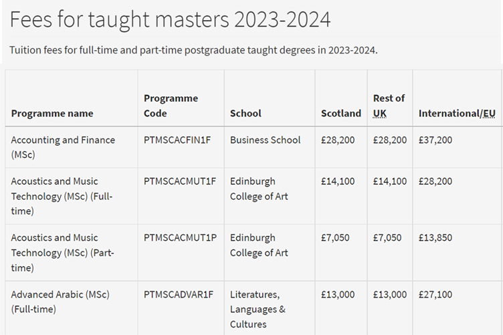Select the 'International/EU' column header
This screenshot has height=335, width=503.
(457, 114)
